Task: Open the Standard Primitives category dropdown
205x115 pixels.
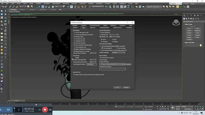Action: pyautogui.click(x=194, y=22)
